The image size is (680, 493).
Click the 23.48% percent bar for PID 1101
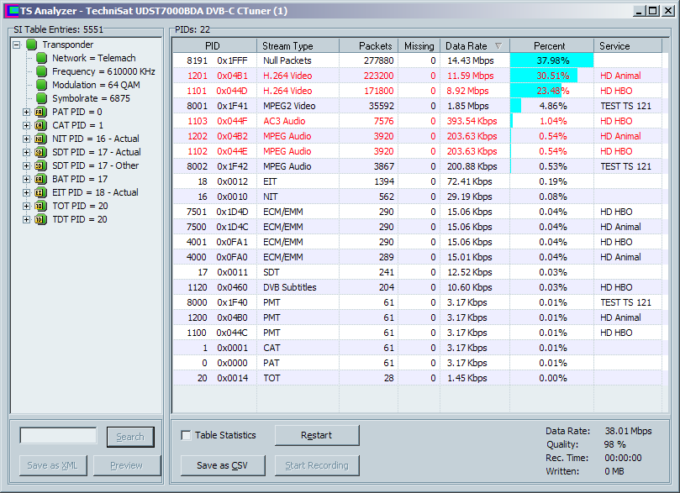536,91
